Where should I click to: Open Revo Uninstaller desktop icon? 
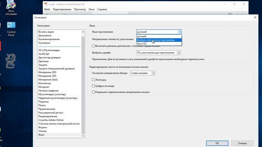click(x=11, y=7)
